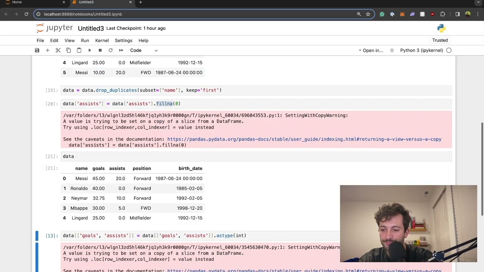Click into the code cell containing only data
Image resolution: width=484 pixels, height=272 pixels.
click(256, 156)
